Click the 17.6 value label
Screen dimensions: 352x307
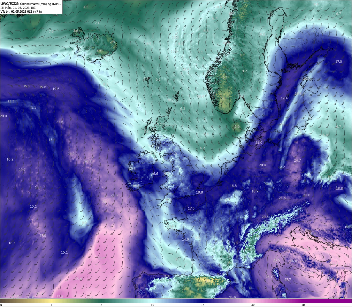click(191, 208)
